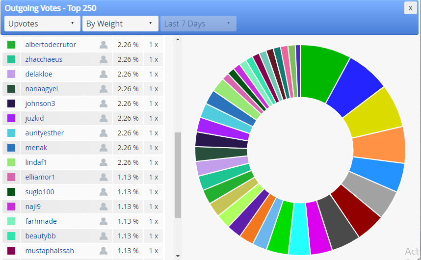Image resolution: width=421 pixels, height=260 pixels.
Task: Open albertodecrutor account link
Action: pos(51,45)
